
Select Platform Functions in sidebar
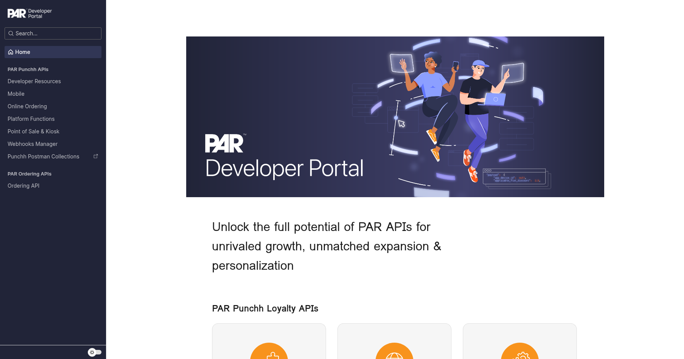point(31,119)
